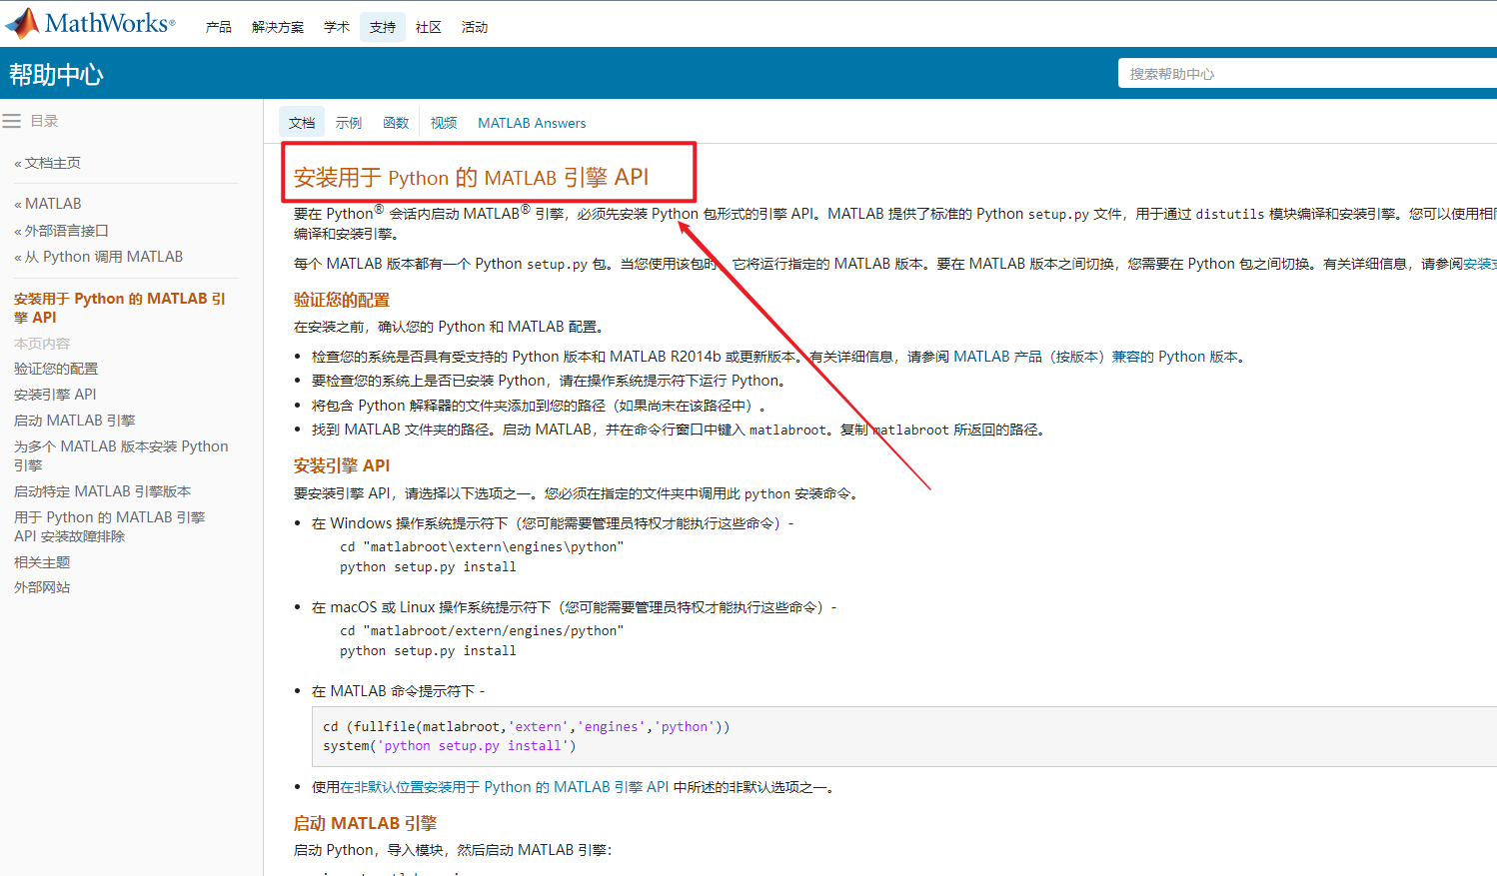The height and width of the screenshot is (876, 1497).
Task: Click the cd (fullfile(matlabroot,...)) code line
Action: click(x=527, y=726)
